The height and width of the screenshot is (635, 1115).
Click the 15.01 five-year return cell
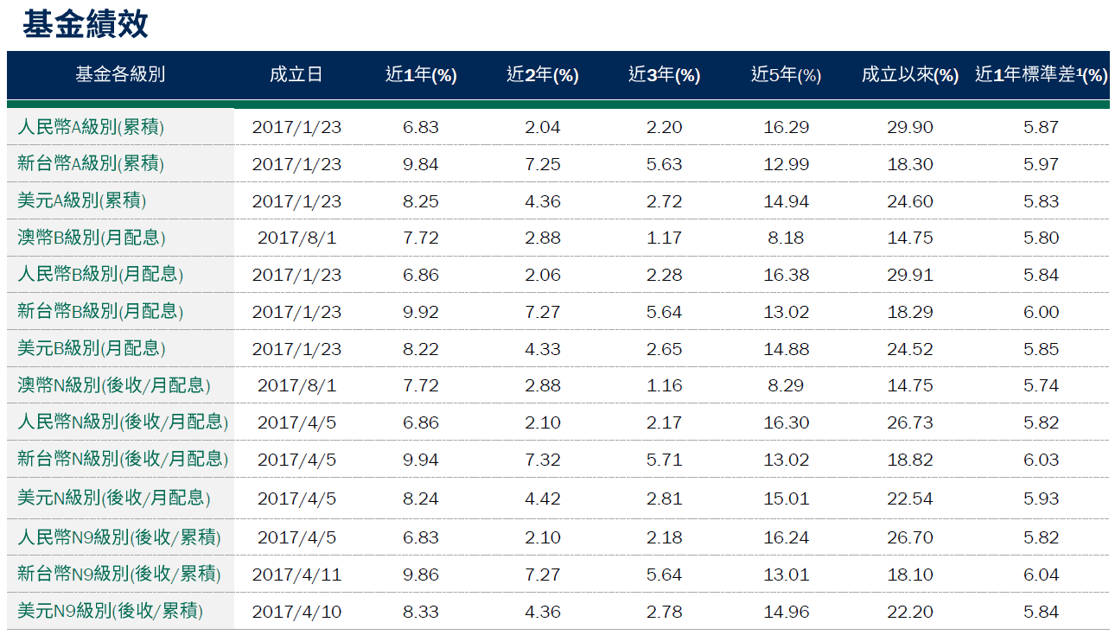(x=786, y=498)
